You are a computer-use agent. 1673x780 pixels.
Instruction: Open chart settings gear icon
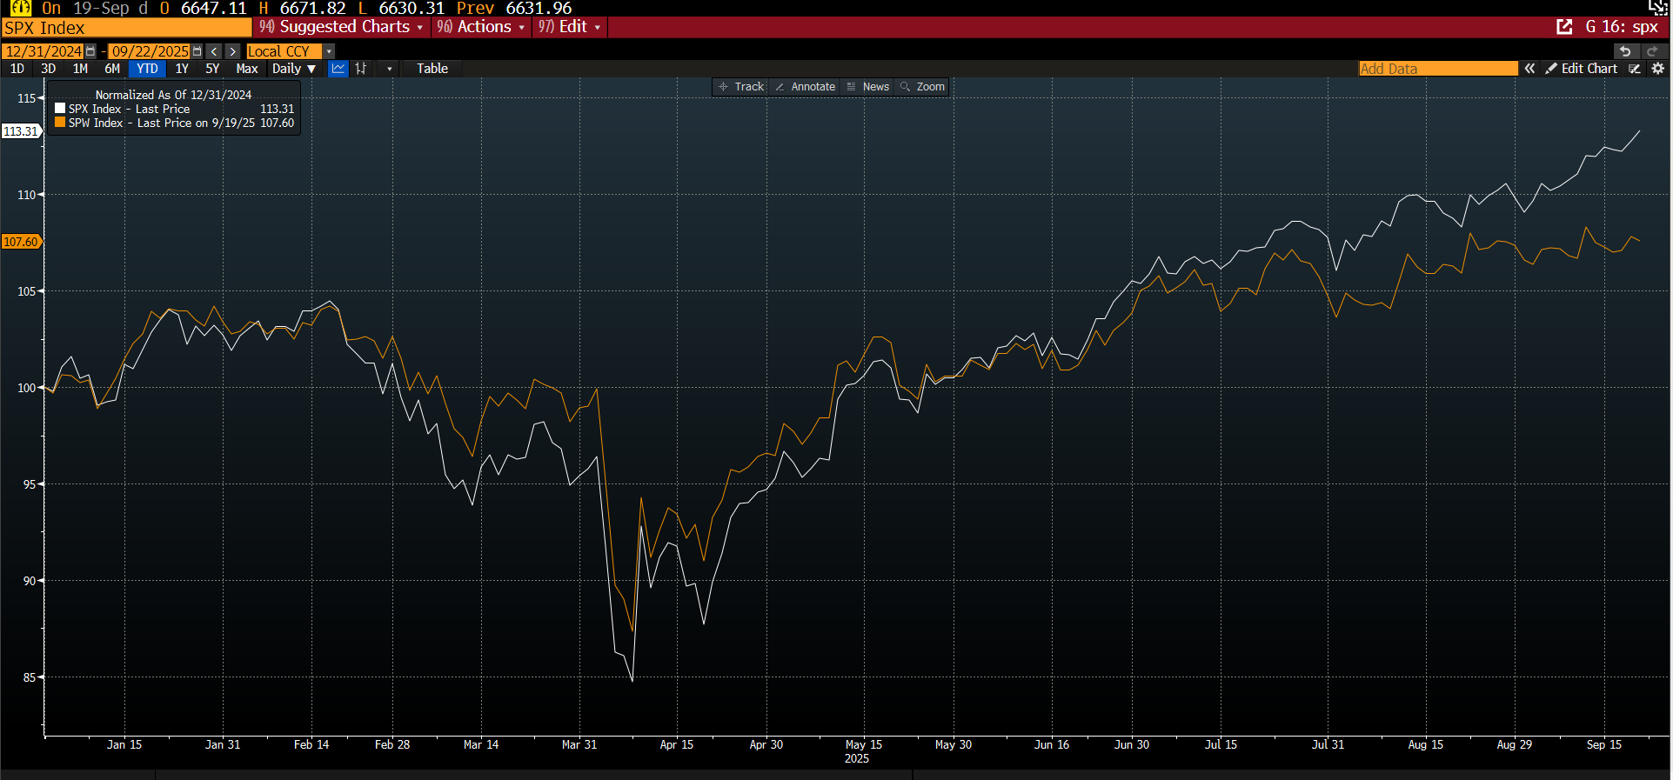pyautogui.click(x=1658, y=69)
